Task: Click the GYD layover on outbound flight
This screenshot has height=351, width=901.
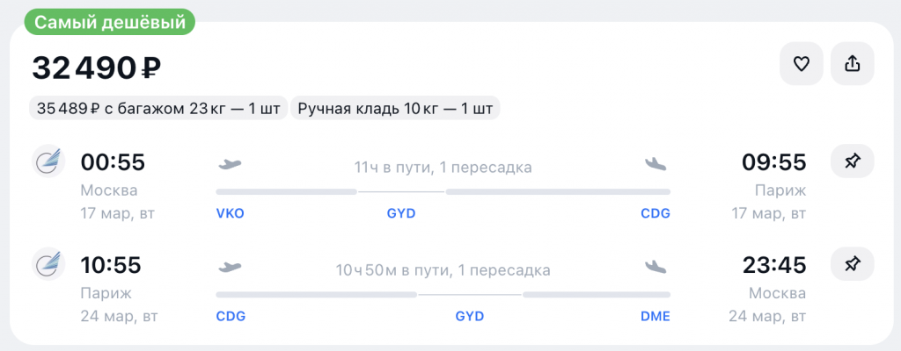Action: coord(401,213)
